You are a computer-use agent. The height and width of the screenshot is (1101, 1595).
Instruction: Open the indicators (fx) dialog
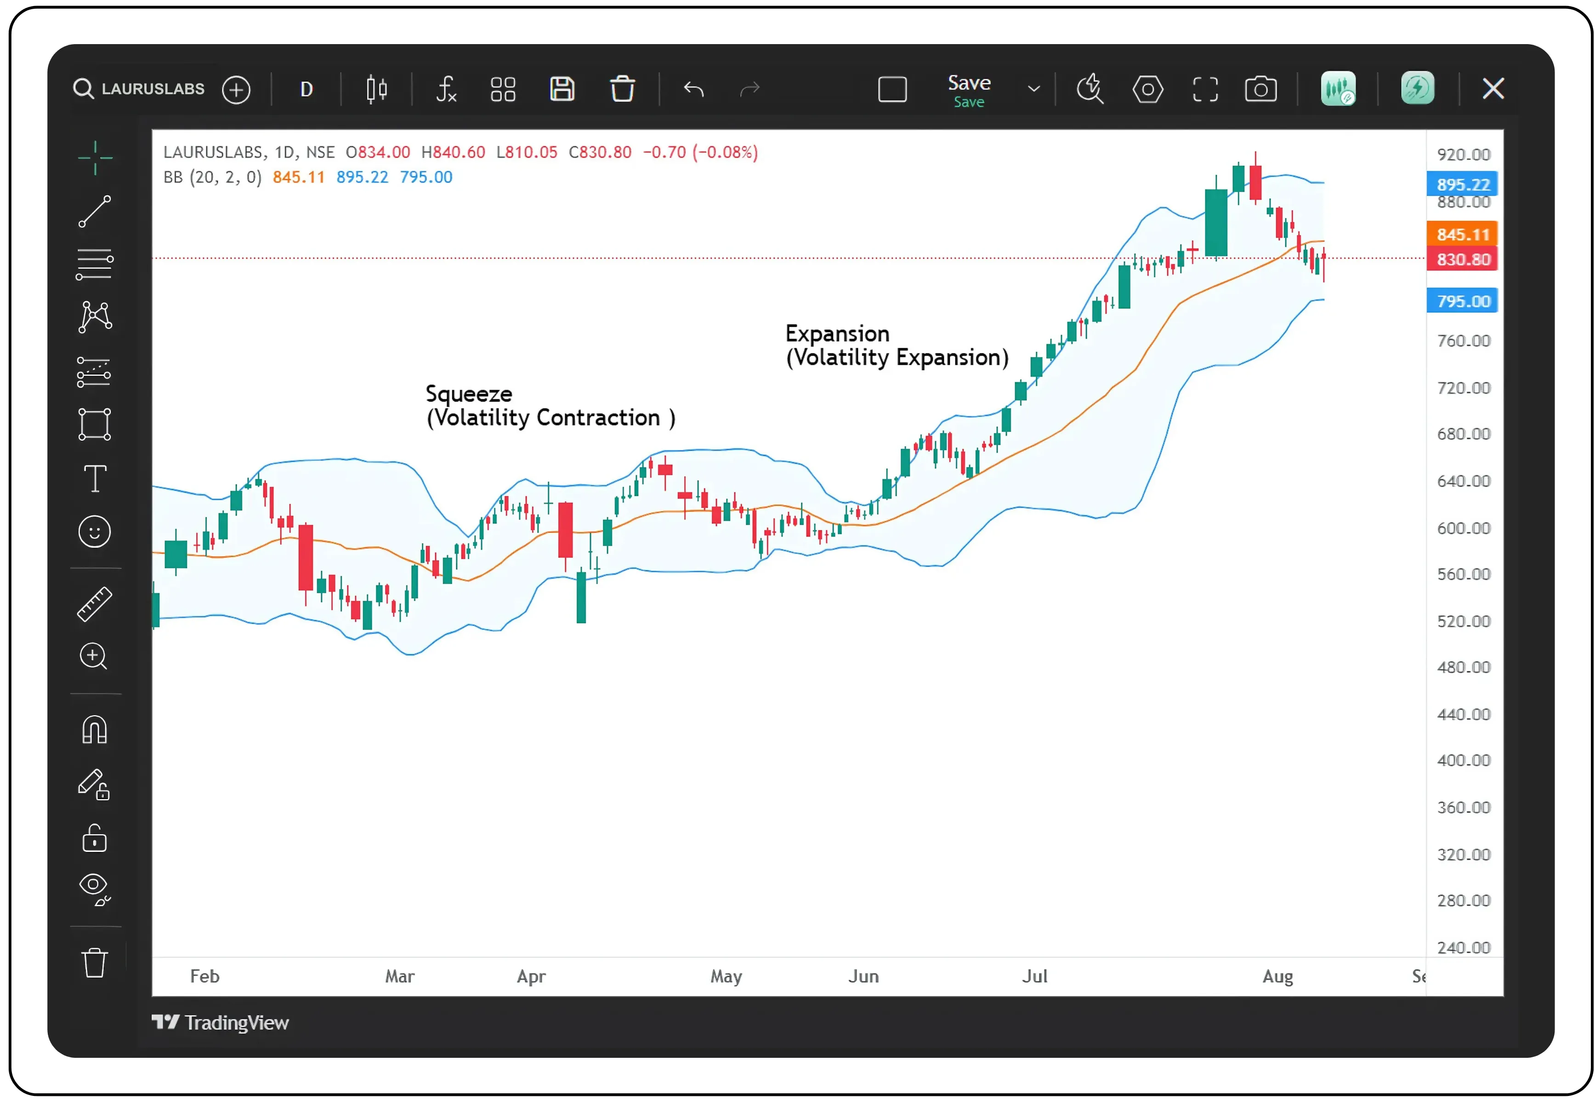coord(446,89)
